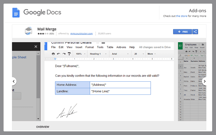The width and height of the screenshot is (216, 135).
Task: Open the Heading 1 style dropdown
Action: 98,54
